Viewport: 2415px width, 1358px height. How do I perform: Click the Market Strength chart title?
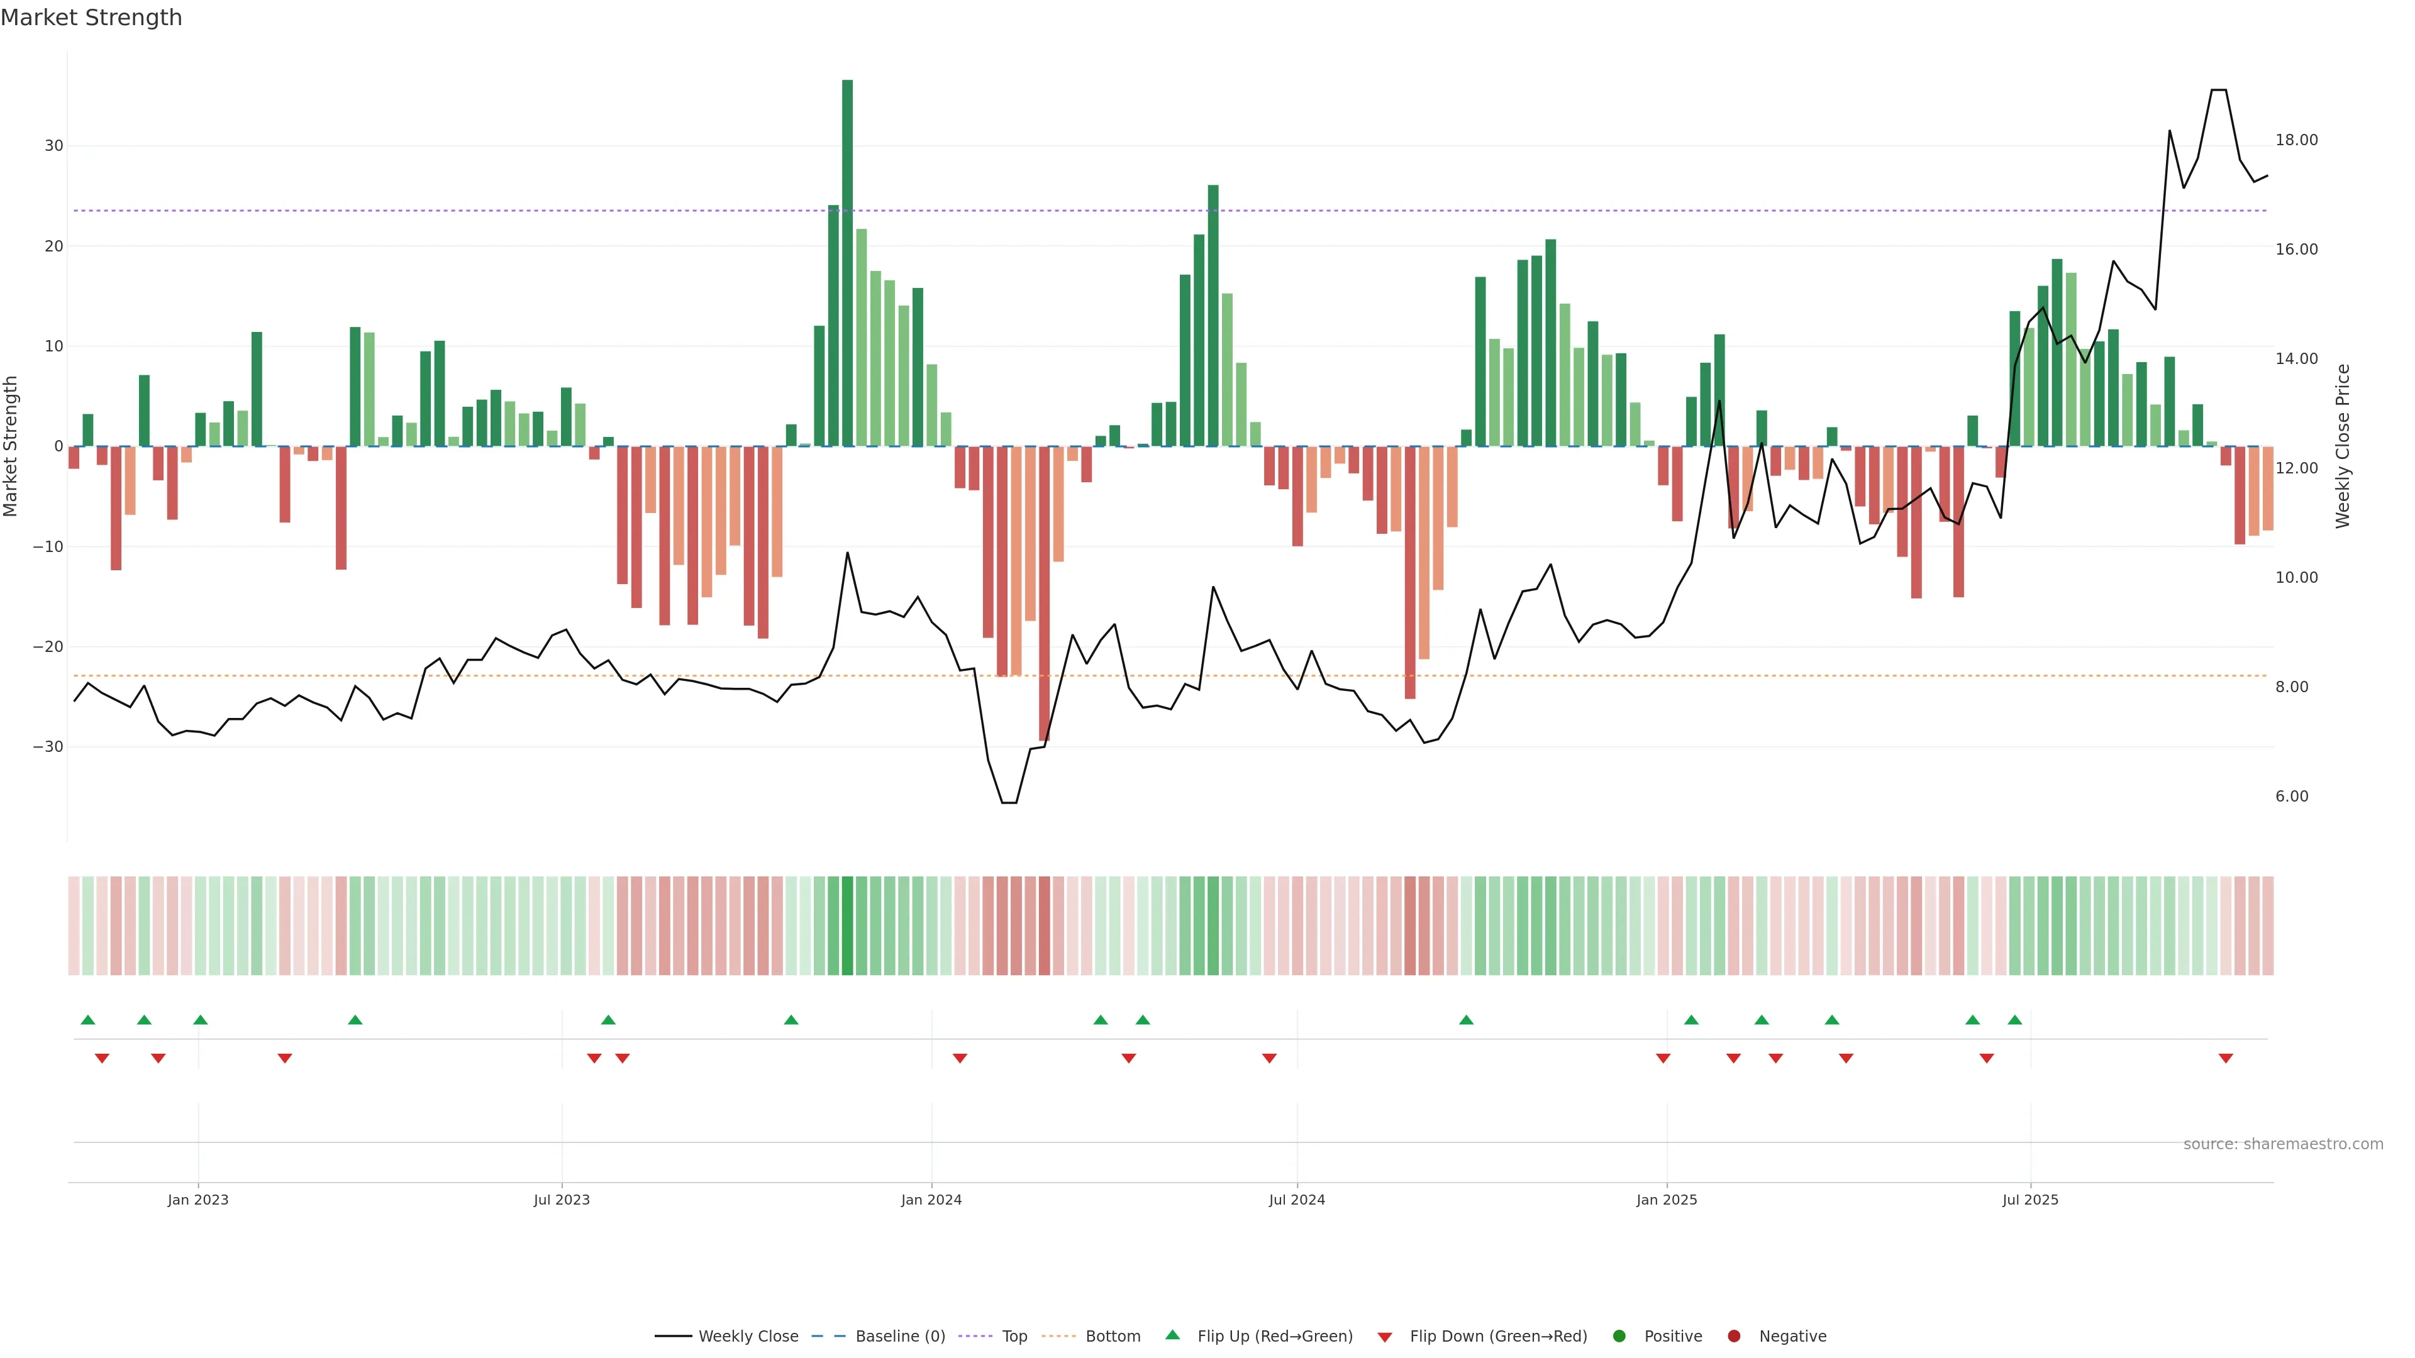point(91,18)
